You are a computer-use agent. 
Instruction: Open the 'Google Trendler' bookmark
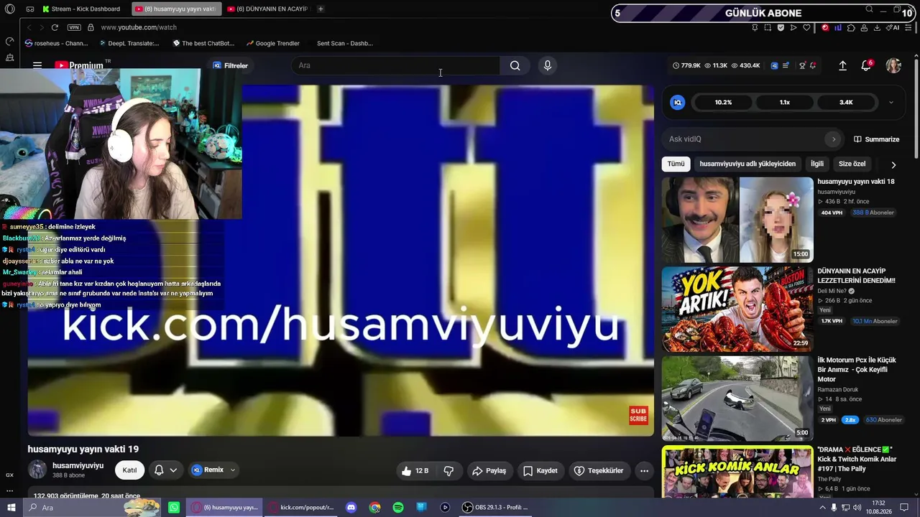pos(273,43)
